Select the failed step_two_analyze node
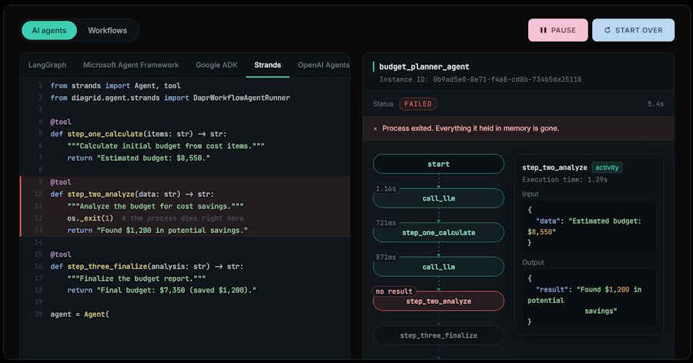This screenshot has width=693, height=363. click(x=438, y=301)
